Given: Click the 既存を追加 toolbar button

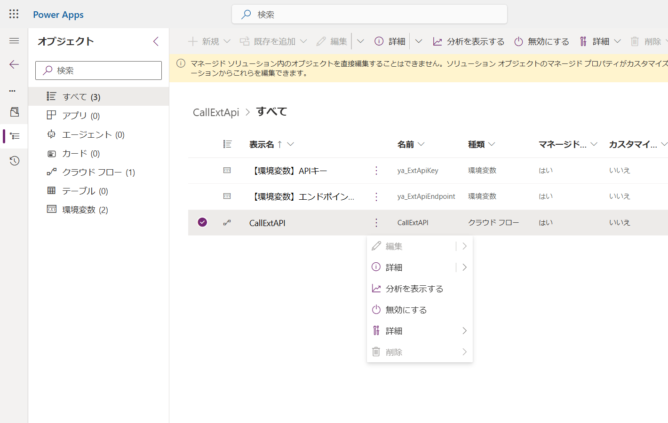Looking at the screenshot, I should (x=273, y=41).
